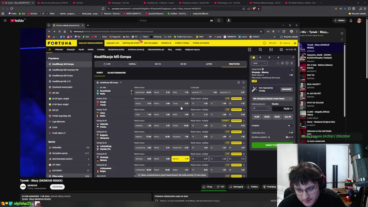The height and width of the screenshot is (207, 368).
Task: Select the JUTRO filter tab
Action: coord(209,64)
